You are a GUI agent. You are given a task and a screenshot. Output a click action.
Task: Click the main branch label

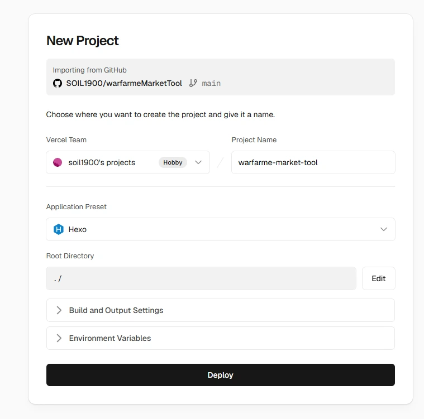pyautogui.click(x=211, y=83)
